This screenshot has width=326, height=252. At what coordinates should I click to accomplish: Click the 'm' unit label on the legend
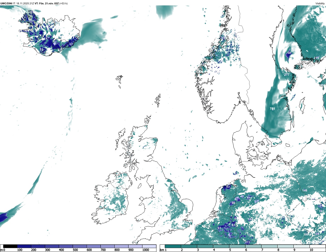pos(2,250)
